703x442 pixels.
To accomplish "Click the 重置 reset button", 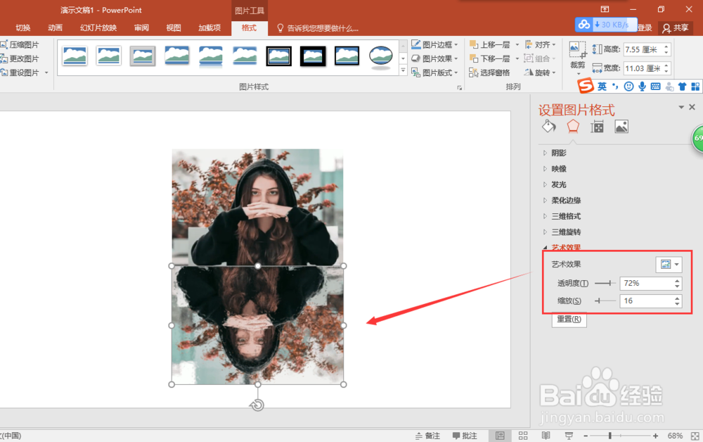I will (x=569, y=319).
